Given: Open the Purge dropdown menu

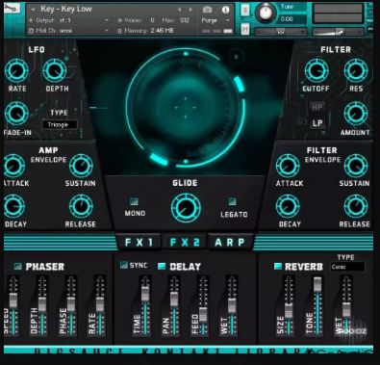Looking at the screenshot, I should point(215,20).
